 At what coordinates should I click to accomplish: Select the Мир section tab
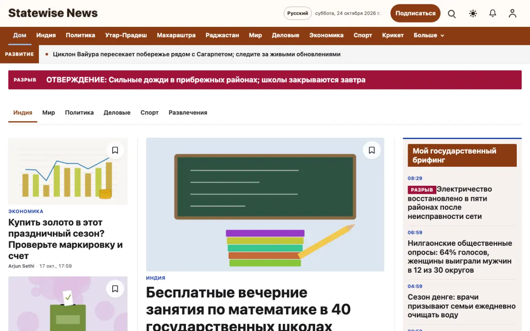tap(49, 113)
